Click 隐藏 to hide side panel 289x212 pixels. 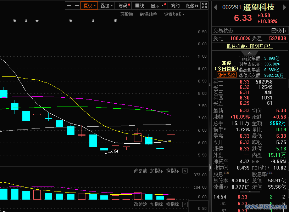[x=192, y=6]
